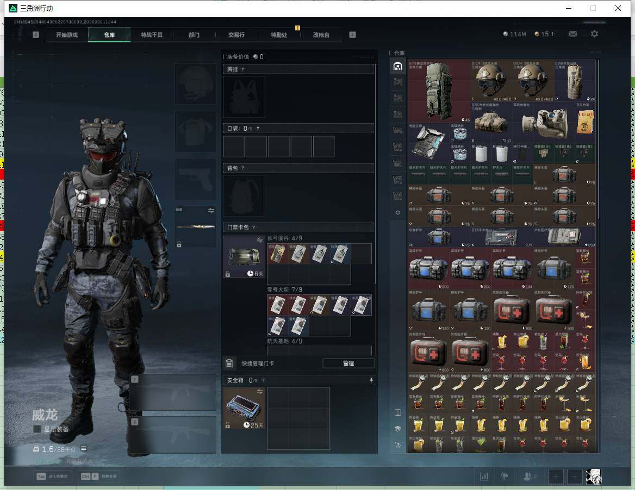Click the 114M currency balance
The image size is (635, 490).
[x=514, y=34]
